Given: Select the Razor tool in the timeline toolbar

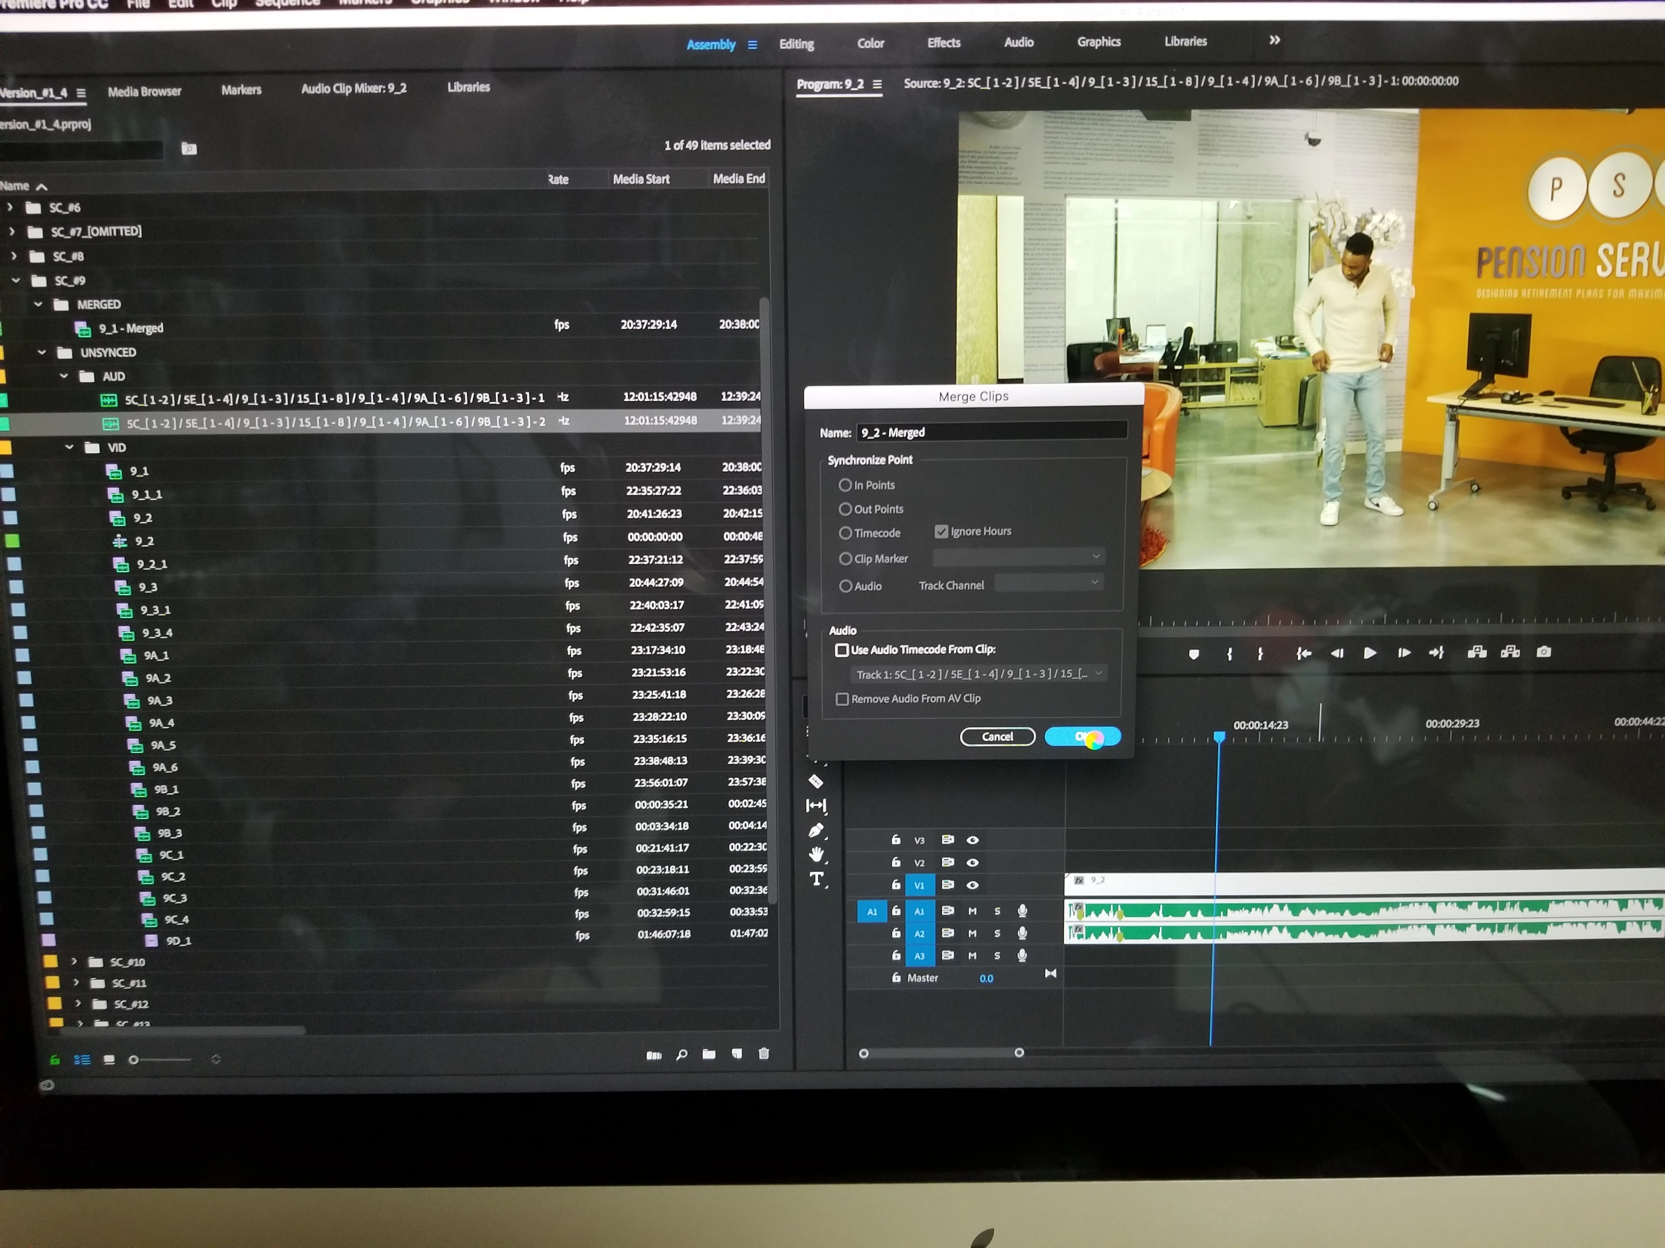Looking at the screenshot, I should (x=816, y=781).
